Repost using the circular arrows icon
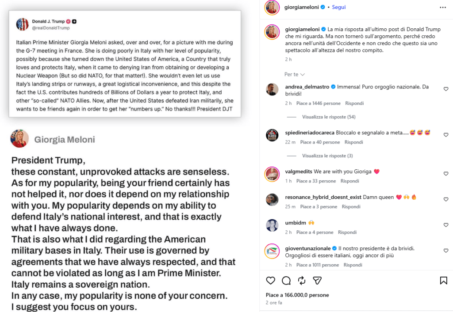The width and height of the screenshot is (453, 312). coord(302,280)
